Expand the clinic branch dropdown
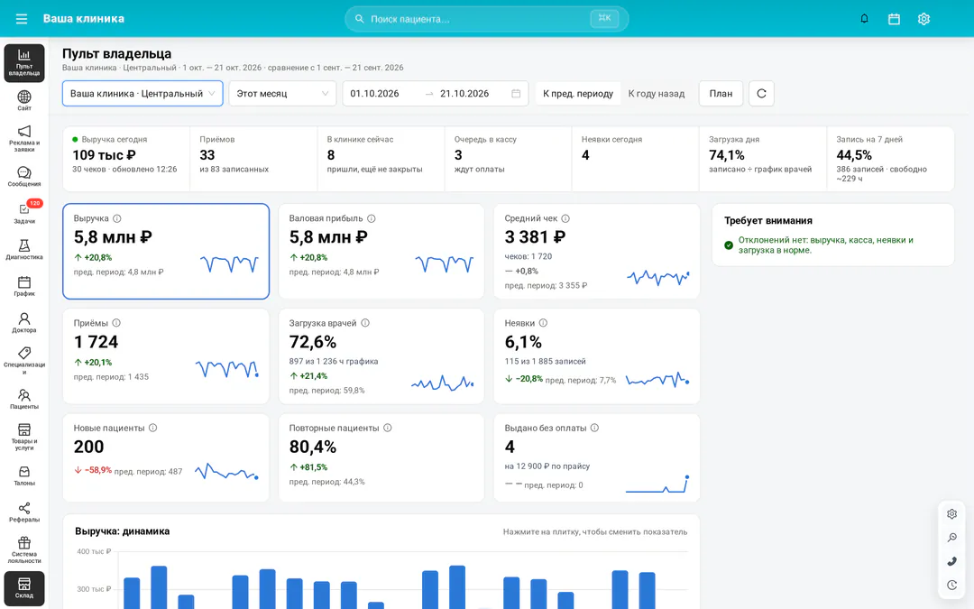 [142, 93]
